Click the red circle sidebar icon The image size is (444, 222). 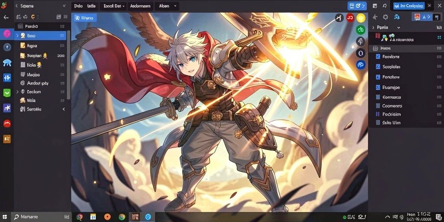coord(7,124)
